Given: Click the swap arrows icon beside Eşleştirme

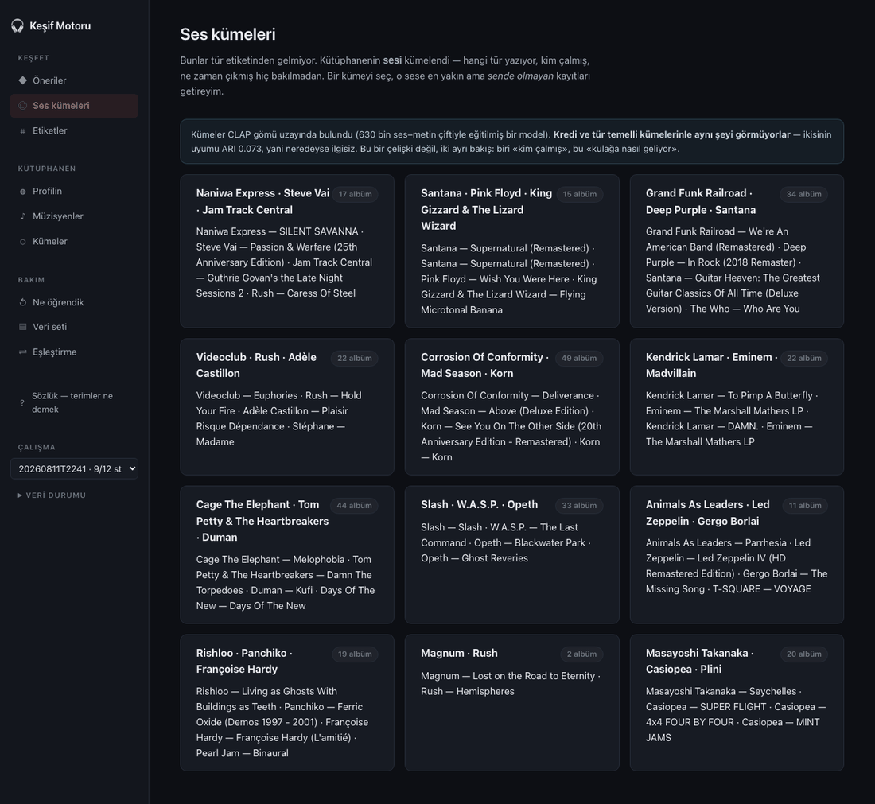Looking at the screenshot, I should point(23,352).
